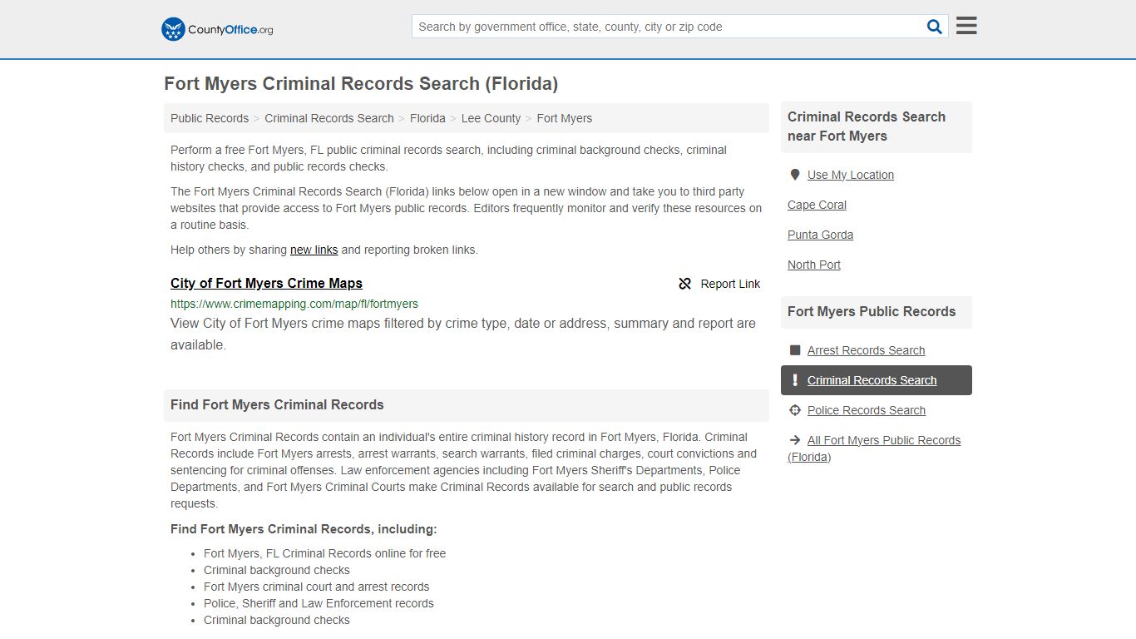This screenshot has height=639, width=1136.
Task: Open Punta Gorda link
Action: point(820,235)
